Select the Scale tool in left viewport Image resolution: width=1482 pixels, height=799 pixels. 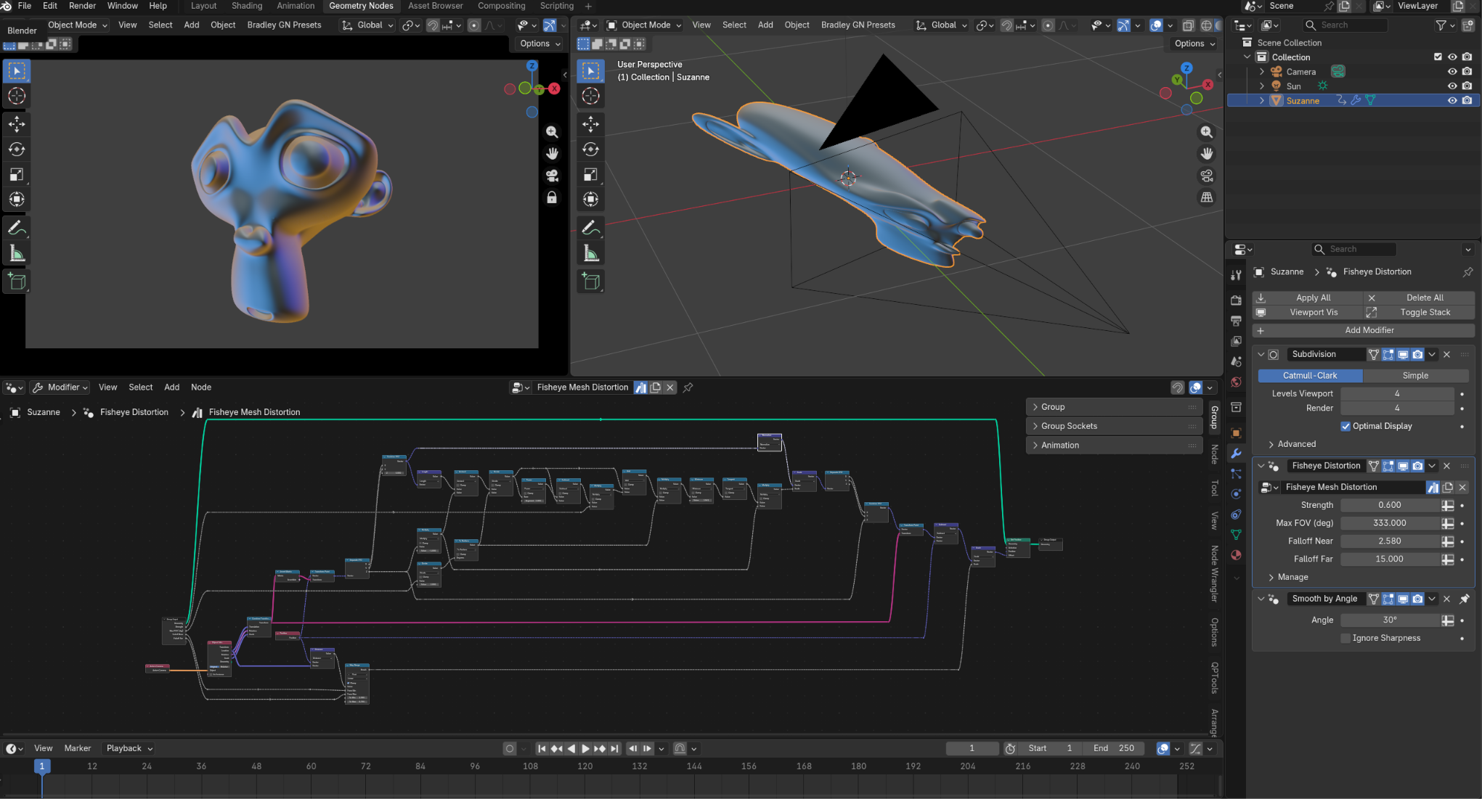[x=17, y=174]
